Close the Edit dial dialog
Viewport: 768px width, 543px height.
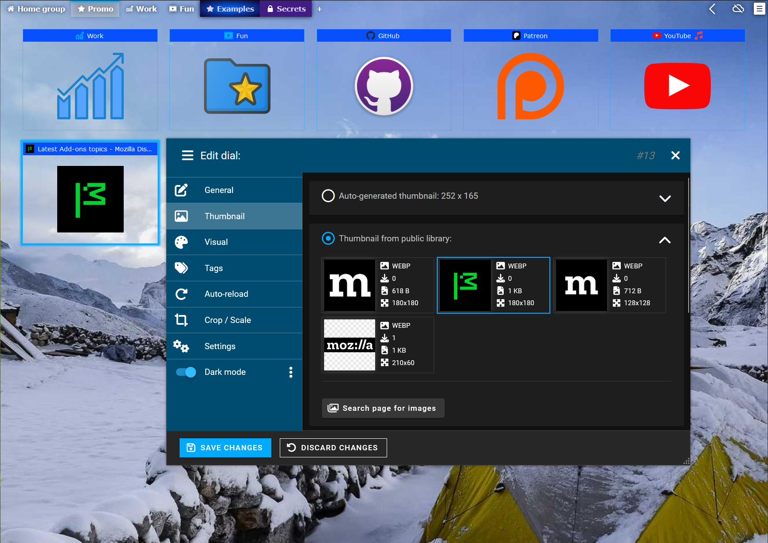[x=675, y=155]
